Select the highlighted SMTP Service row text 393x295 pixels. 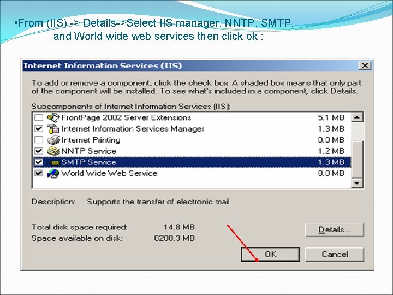[89, 162]
